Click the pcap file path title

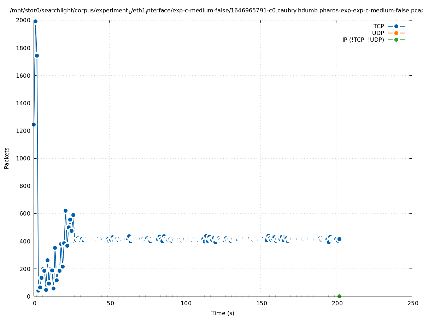click(216, 11)
